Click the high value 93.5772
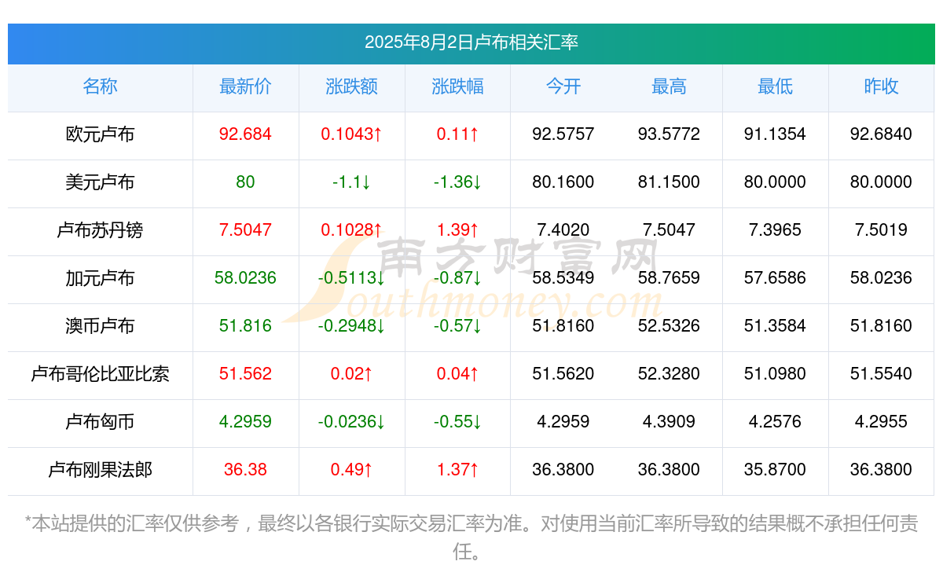This screenshot has height=576, width=943. (669, 134)
